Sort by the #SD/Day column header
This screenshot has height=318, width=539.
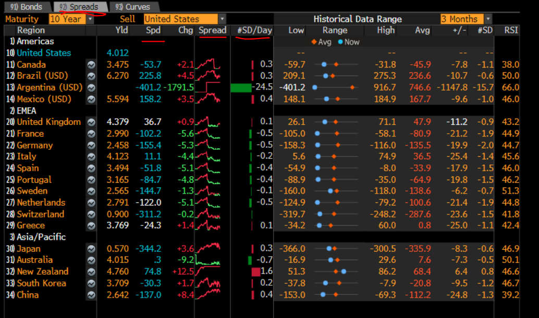(255, 30)
